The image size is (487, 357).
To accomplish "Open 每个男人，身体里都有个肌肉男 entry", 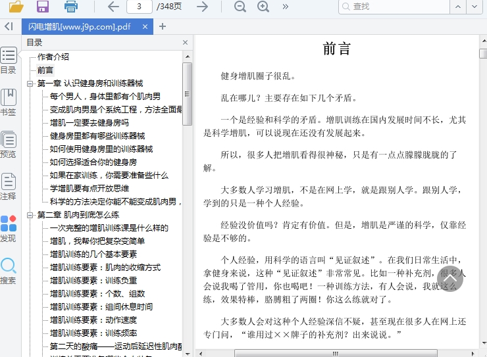I will pos(105,97).
